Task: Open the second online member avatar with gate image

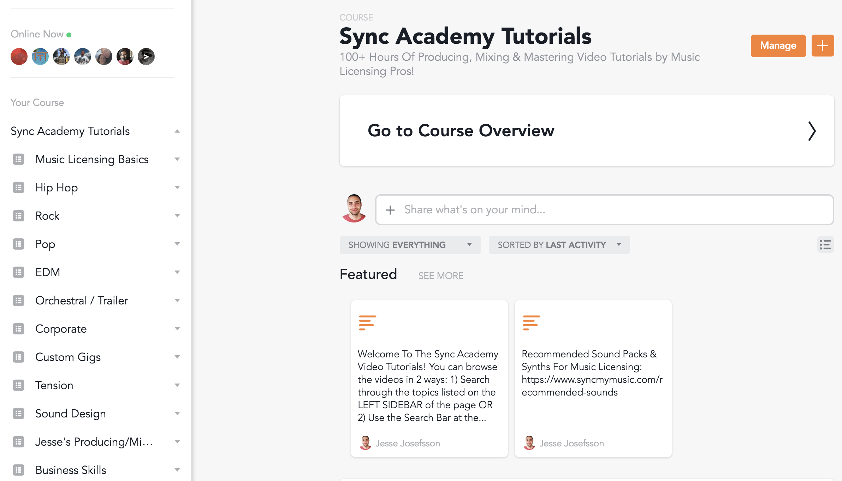Action: click(40, 57)
